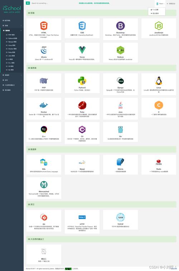This screenshot has height=271, width=179.
Task: Select 个人设置 from the Root menu
Action: (155, 10)
